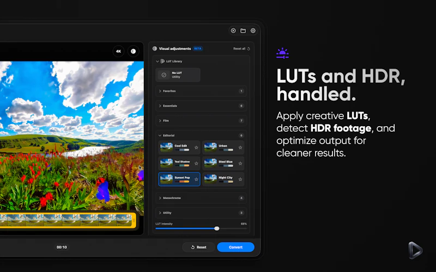This screenshot has height=272, width=436.
Task: Select the Cool Edit LUT thumbnail
Action: click(x=167, y=147)
